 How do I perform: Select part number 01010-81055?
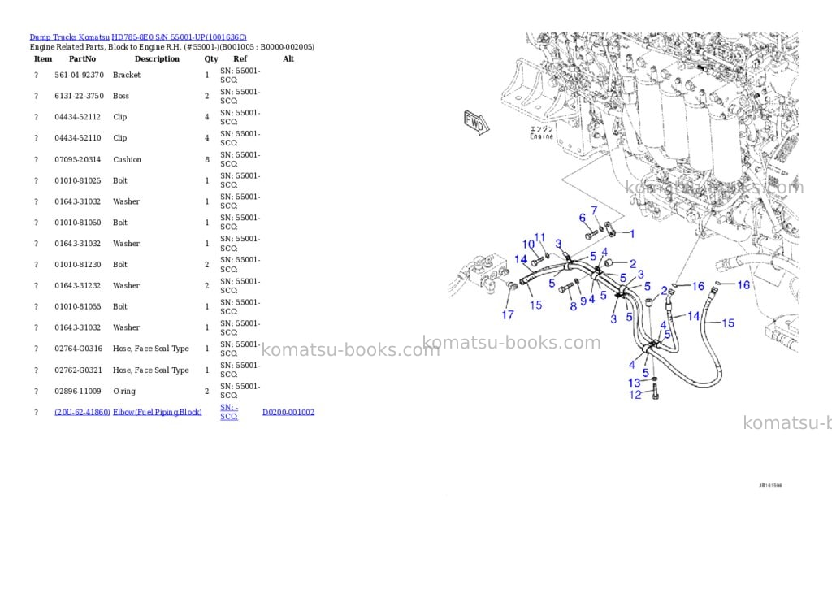pyautogui.click(x=77, y=306)
